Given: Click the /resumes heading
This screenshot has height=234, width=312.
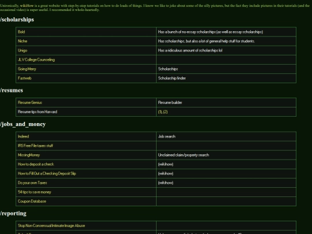Looking at the screenshot, I should 12,90.
